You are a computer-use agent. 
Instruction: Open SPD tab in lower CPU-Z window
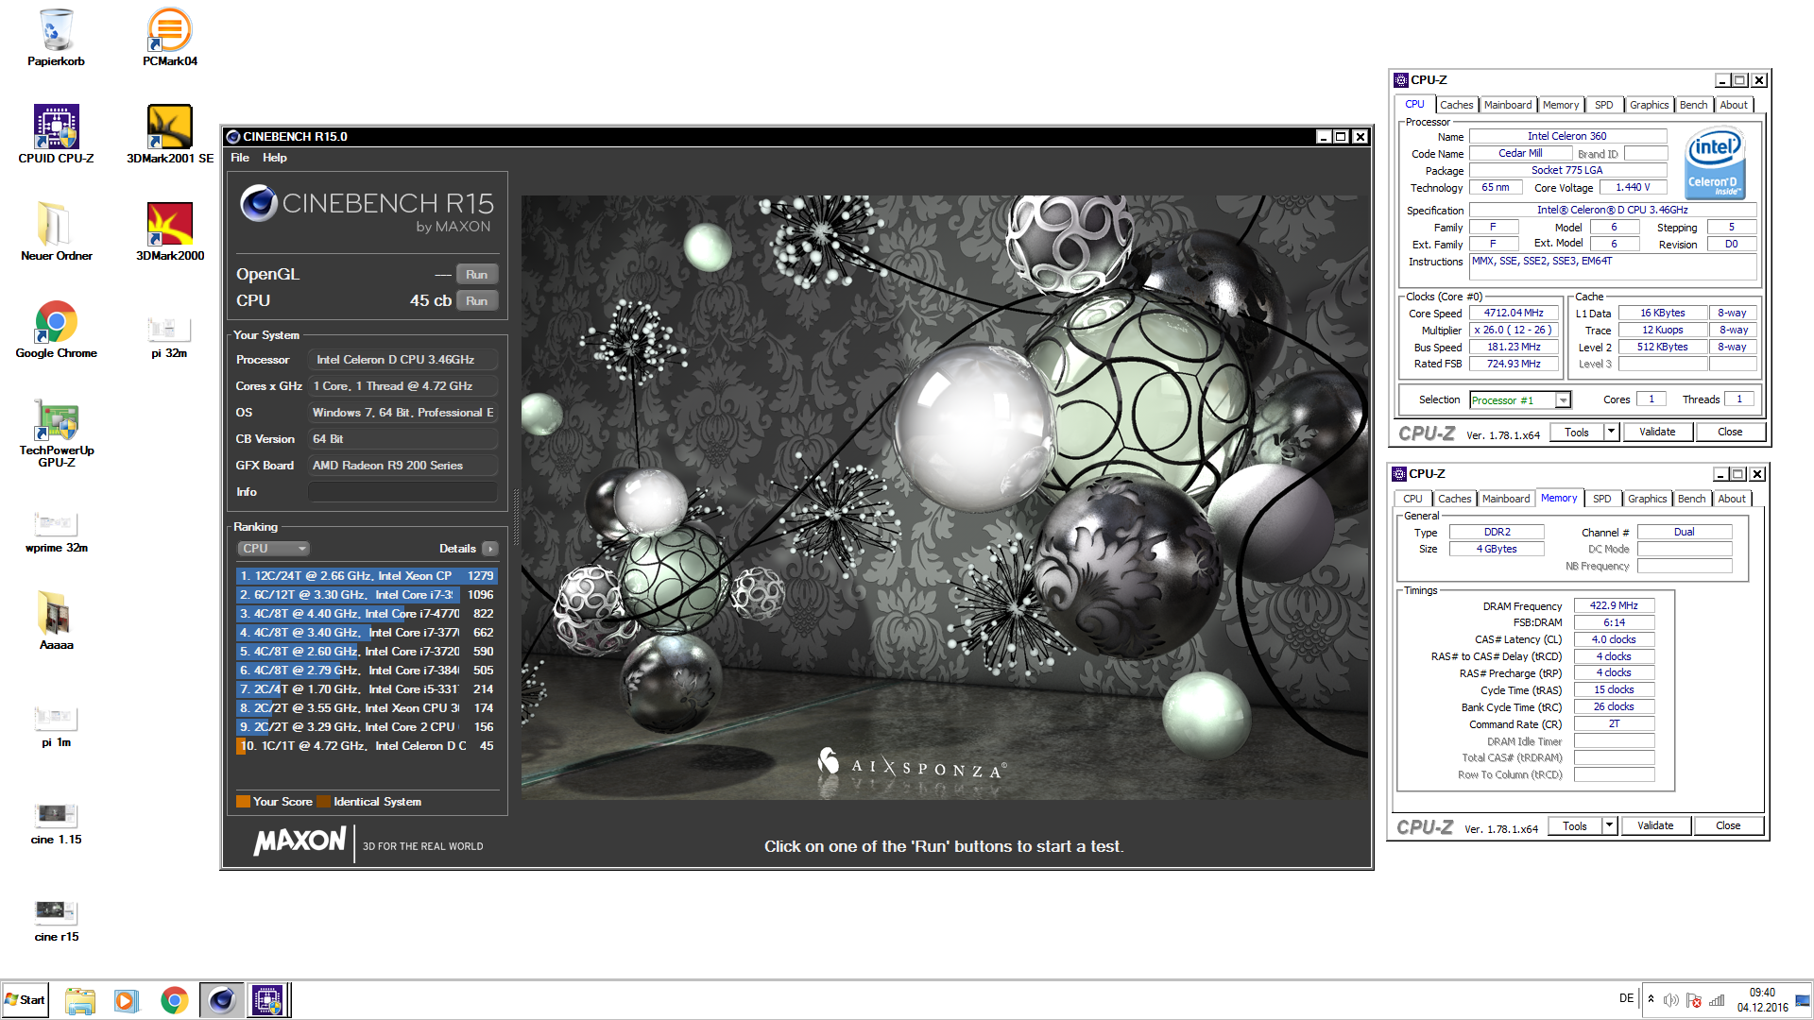[1602, 499]
